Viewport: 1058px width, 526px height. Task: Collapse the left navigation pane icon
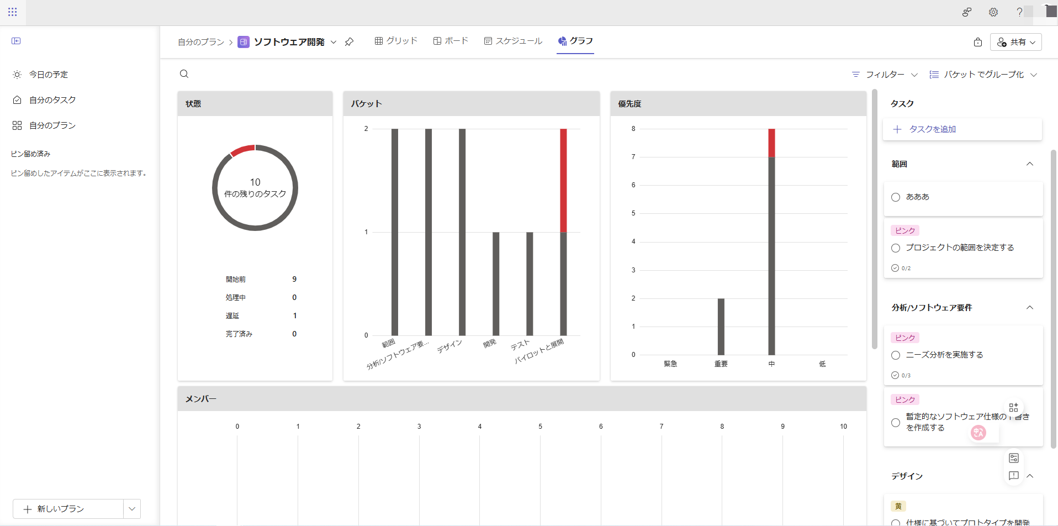point(16,41)
